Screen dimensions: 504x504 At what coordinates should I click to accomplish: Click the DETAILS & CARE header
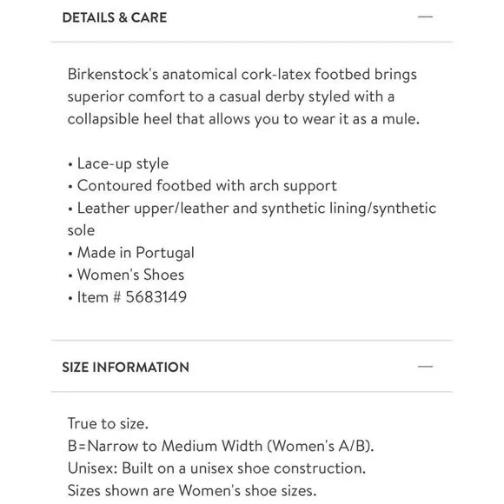115,17
